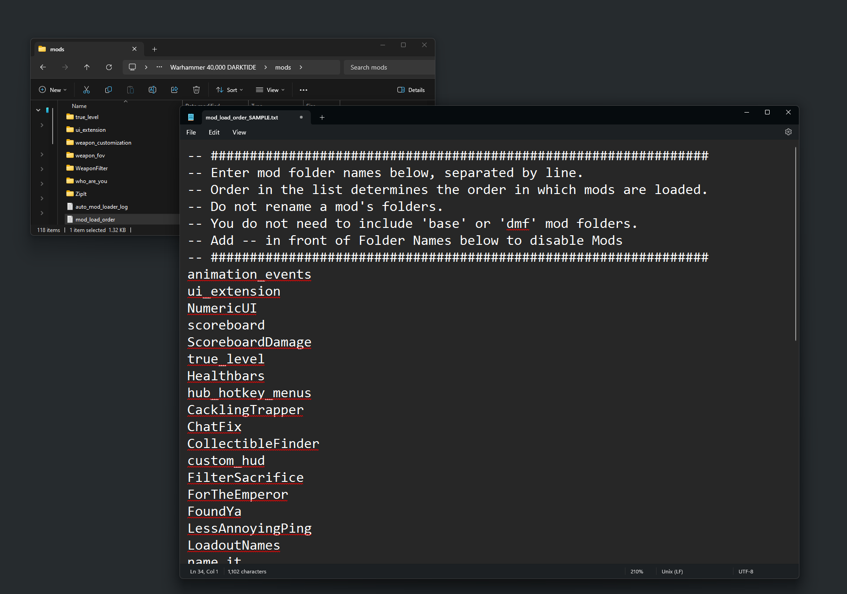The width and height of the screenshot is (847, 594).
Task: Select the weapon_fov folder
Action: point(90,156)
